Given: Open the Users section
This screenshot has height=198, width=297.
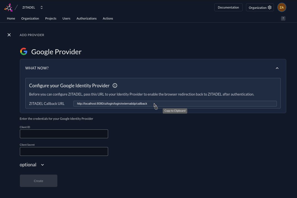Looking at the screenshot, I should [x=66, y=18].
